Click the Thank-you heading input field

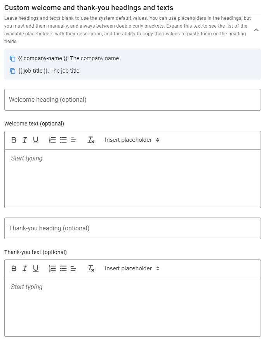click(132, 228)
